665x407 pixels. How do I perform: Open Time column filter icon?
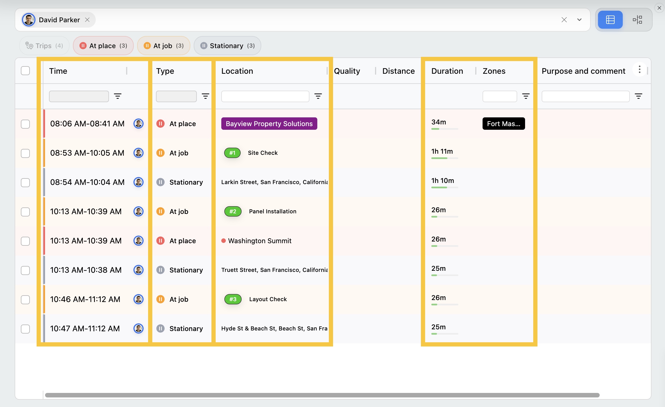point(118,96)
